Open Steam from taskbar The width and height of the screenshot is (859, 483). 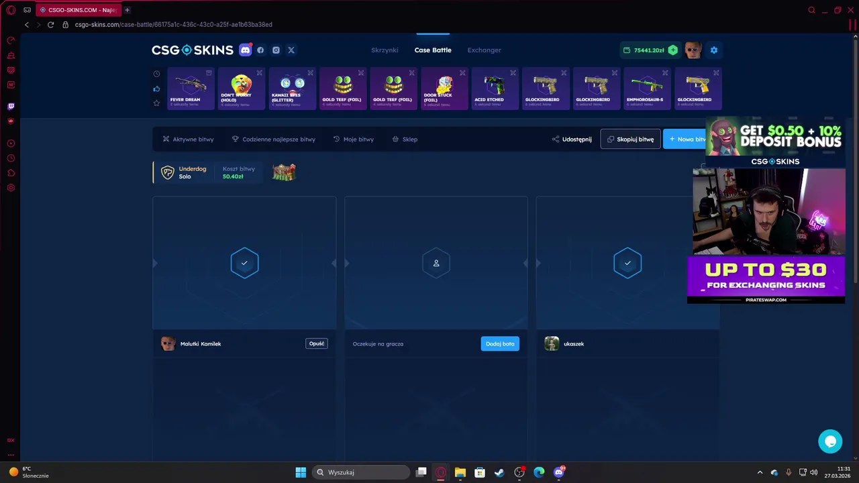click(499, 472)
